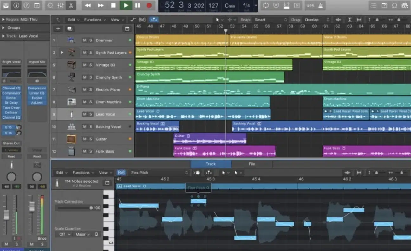Click the Backing Vocal track icon
This screenshot has height=251, width=411.
(71, 126)
